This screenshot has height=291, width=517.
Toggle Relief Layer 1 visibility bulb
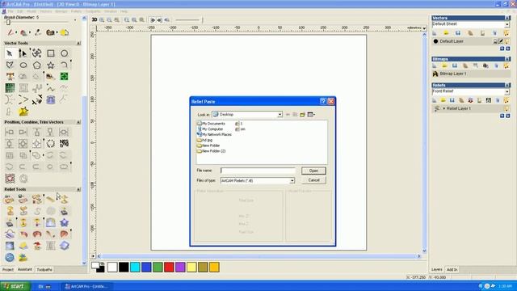click(506, 108)
